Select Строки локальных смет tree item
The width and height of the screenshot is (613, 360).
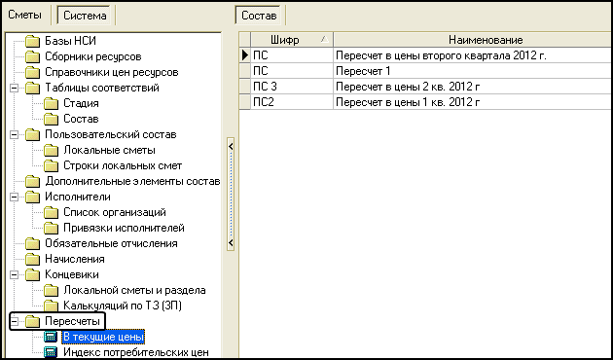click(123, 166)
